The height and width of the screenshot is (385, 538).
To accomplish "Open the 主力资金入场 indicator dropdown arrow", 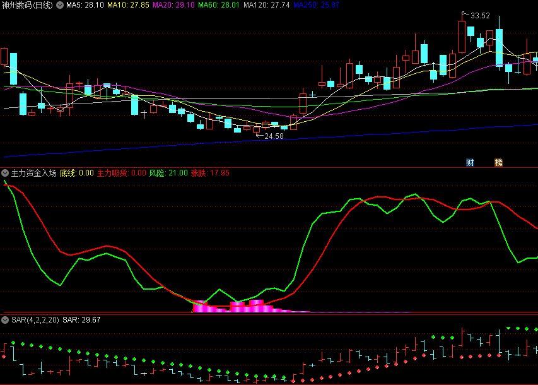I will [5, 173].
